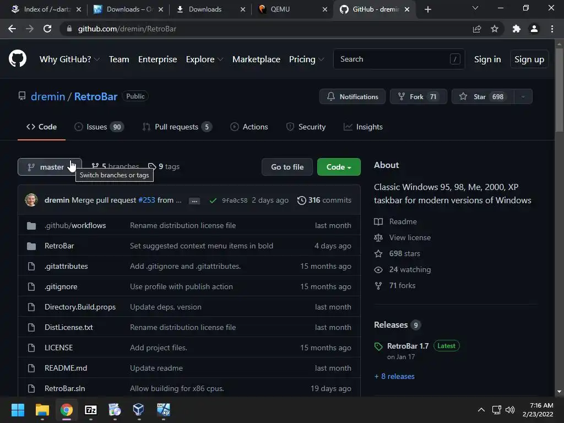Click the page vertical scrollbar thumb
This screenshot has height=423, width=564.
click(559, 90)
